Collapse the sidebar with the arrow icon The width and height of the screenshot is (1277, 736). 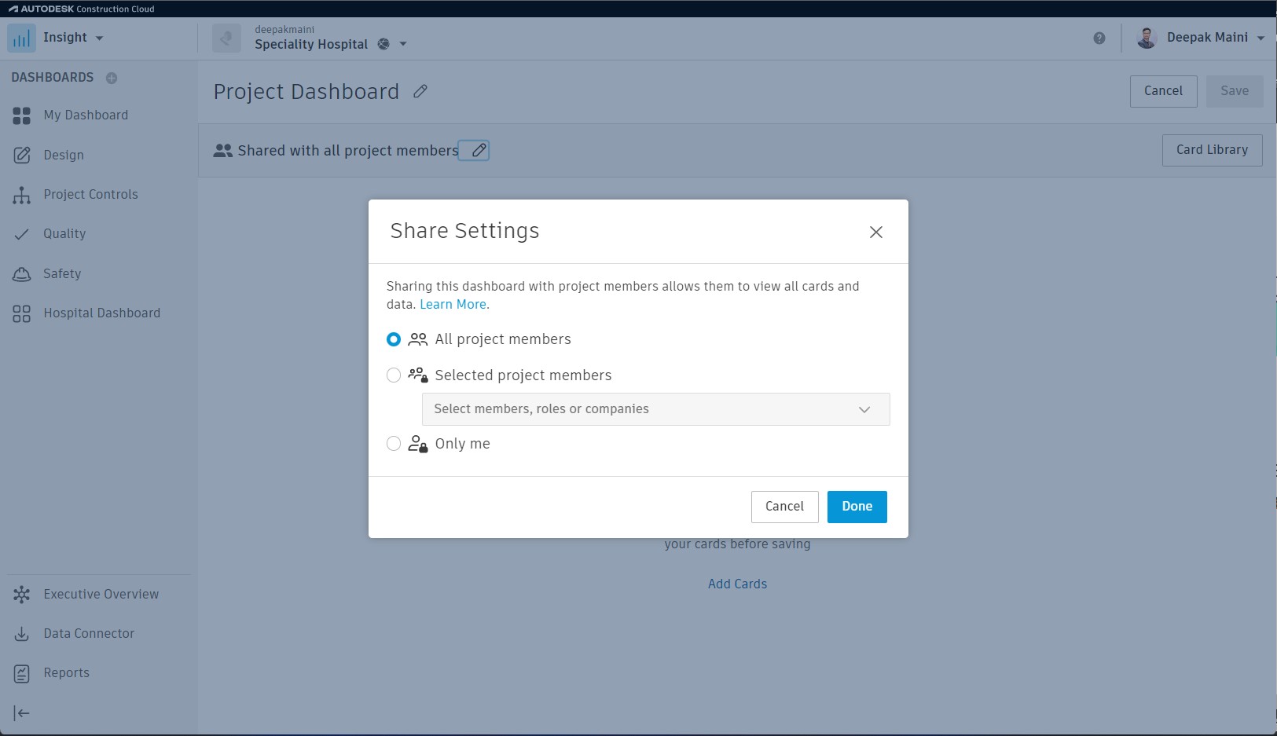[x=22, y=713]
